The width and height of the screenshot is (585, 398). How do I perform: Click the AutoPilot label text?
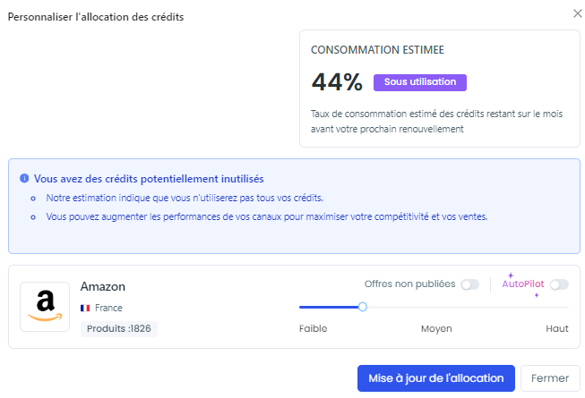point(523,284)
